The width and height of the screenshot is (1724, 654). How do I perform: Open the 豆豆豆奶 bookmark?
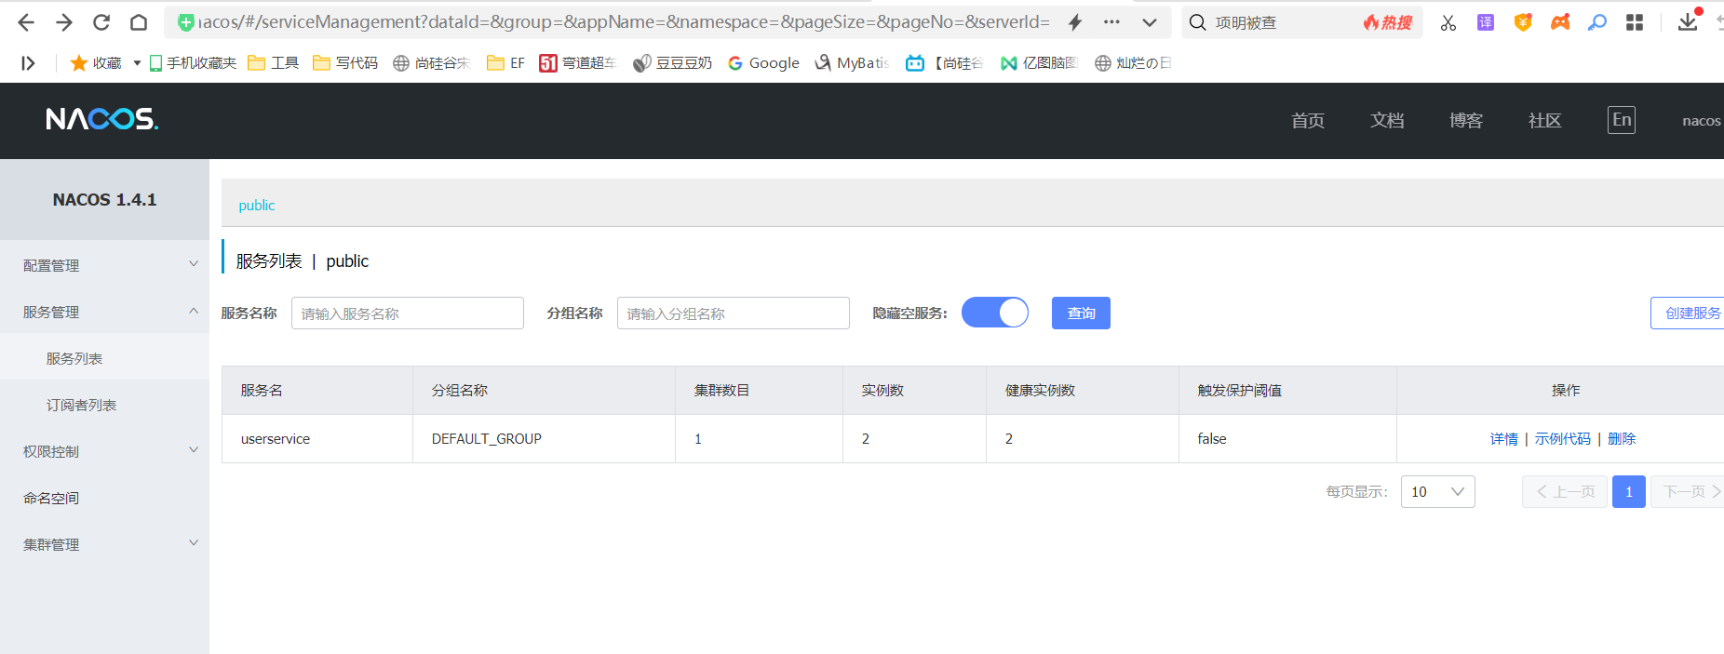672,62
